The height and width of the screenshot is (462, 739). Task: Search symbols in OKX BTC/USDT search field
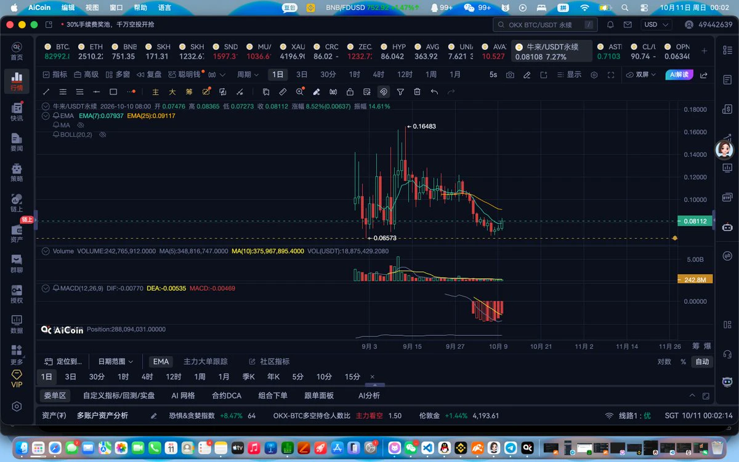(546, 25)
